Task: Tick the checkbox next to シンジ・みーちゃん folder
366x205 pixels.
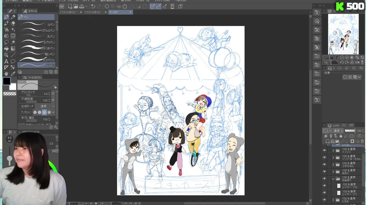Action: [329, 157]
